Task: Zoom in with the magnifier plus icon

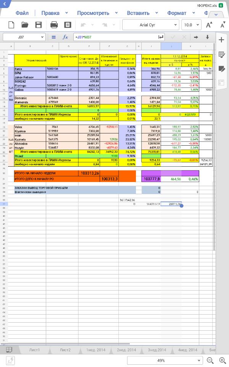Action: point(222,361)
